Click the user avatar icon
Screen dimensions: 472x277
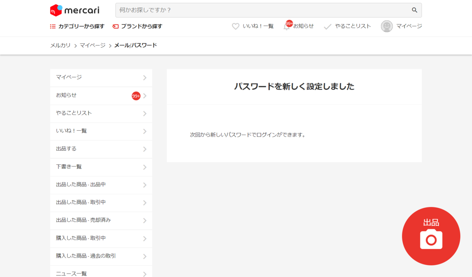click(x=387, y=26)
